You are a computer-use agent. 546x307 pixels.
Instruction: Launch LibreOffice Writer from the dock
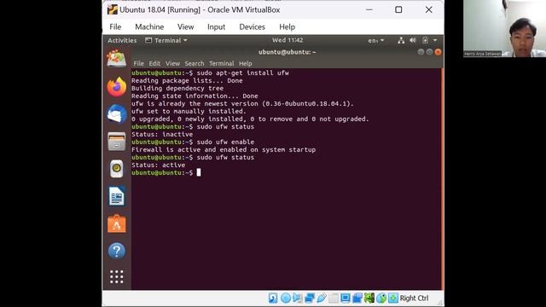(117, 196)
